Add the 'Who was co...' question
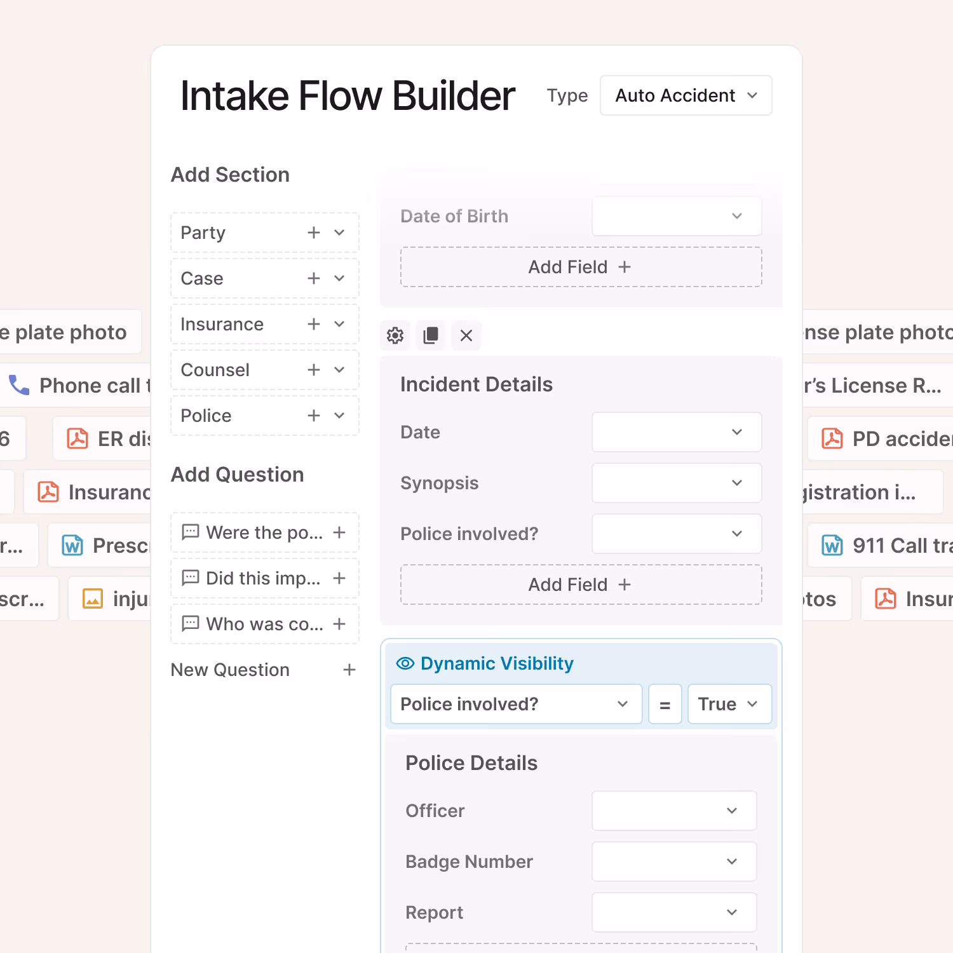Image resolution: width=953 pixels, height=953 pixels. 339,624
